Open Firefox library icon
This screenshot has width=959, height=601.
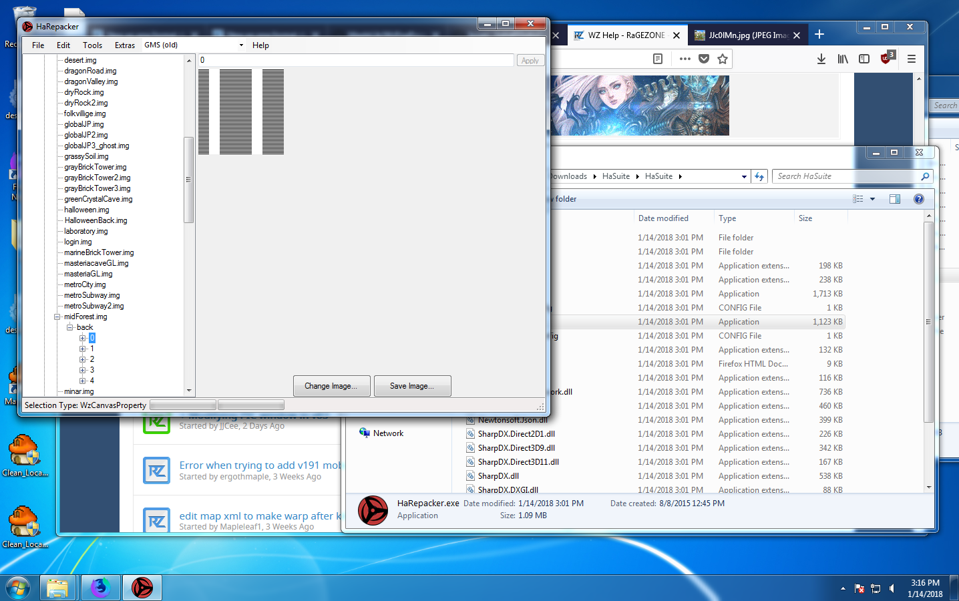[x=843, y=59]
